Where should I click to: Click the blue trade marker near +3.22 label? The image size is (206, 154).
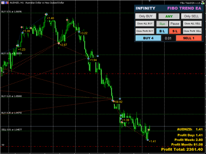(x=79, y=31)
